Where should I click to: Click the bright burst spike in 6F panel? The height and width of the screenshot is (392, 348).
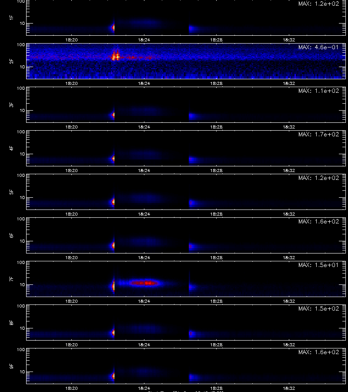114,246
